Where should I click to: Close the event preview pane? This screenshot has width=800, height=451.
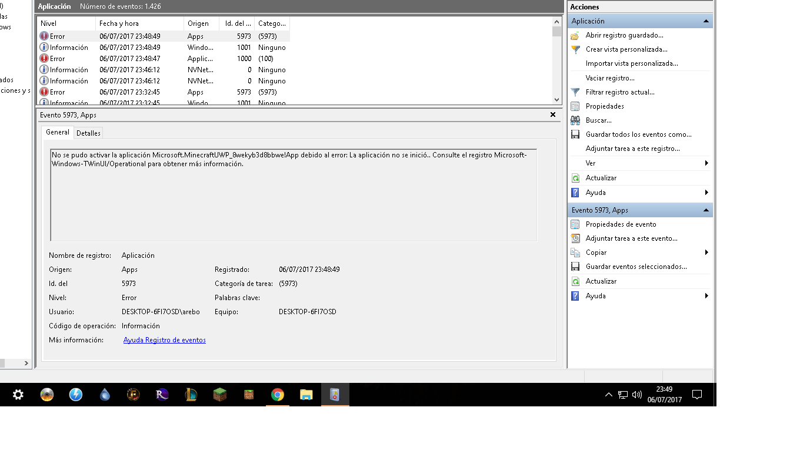tap(553, 115)
